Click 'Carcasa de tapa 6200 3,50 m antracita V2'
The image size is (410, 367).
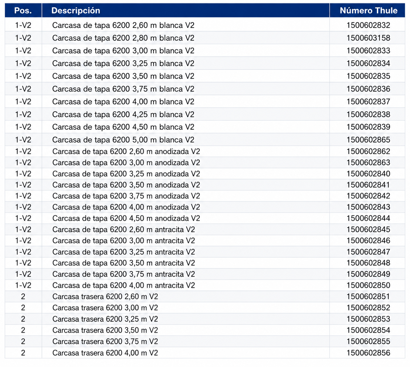coord(124,263)
